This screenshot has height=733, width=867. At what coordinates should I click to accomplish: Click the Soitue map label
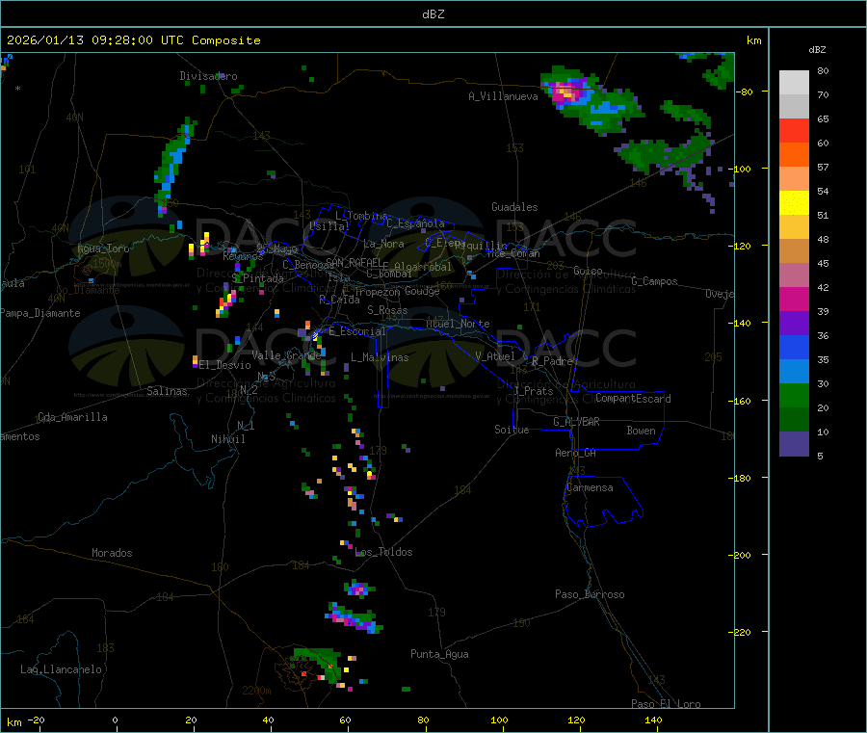(512, 430)
